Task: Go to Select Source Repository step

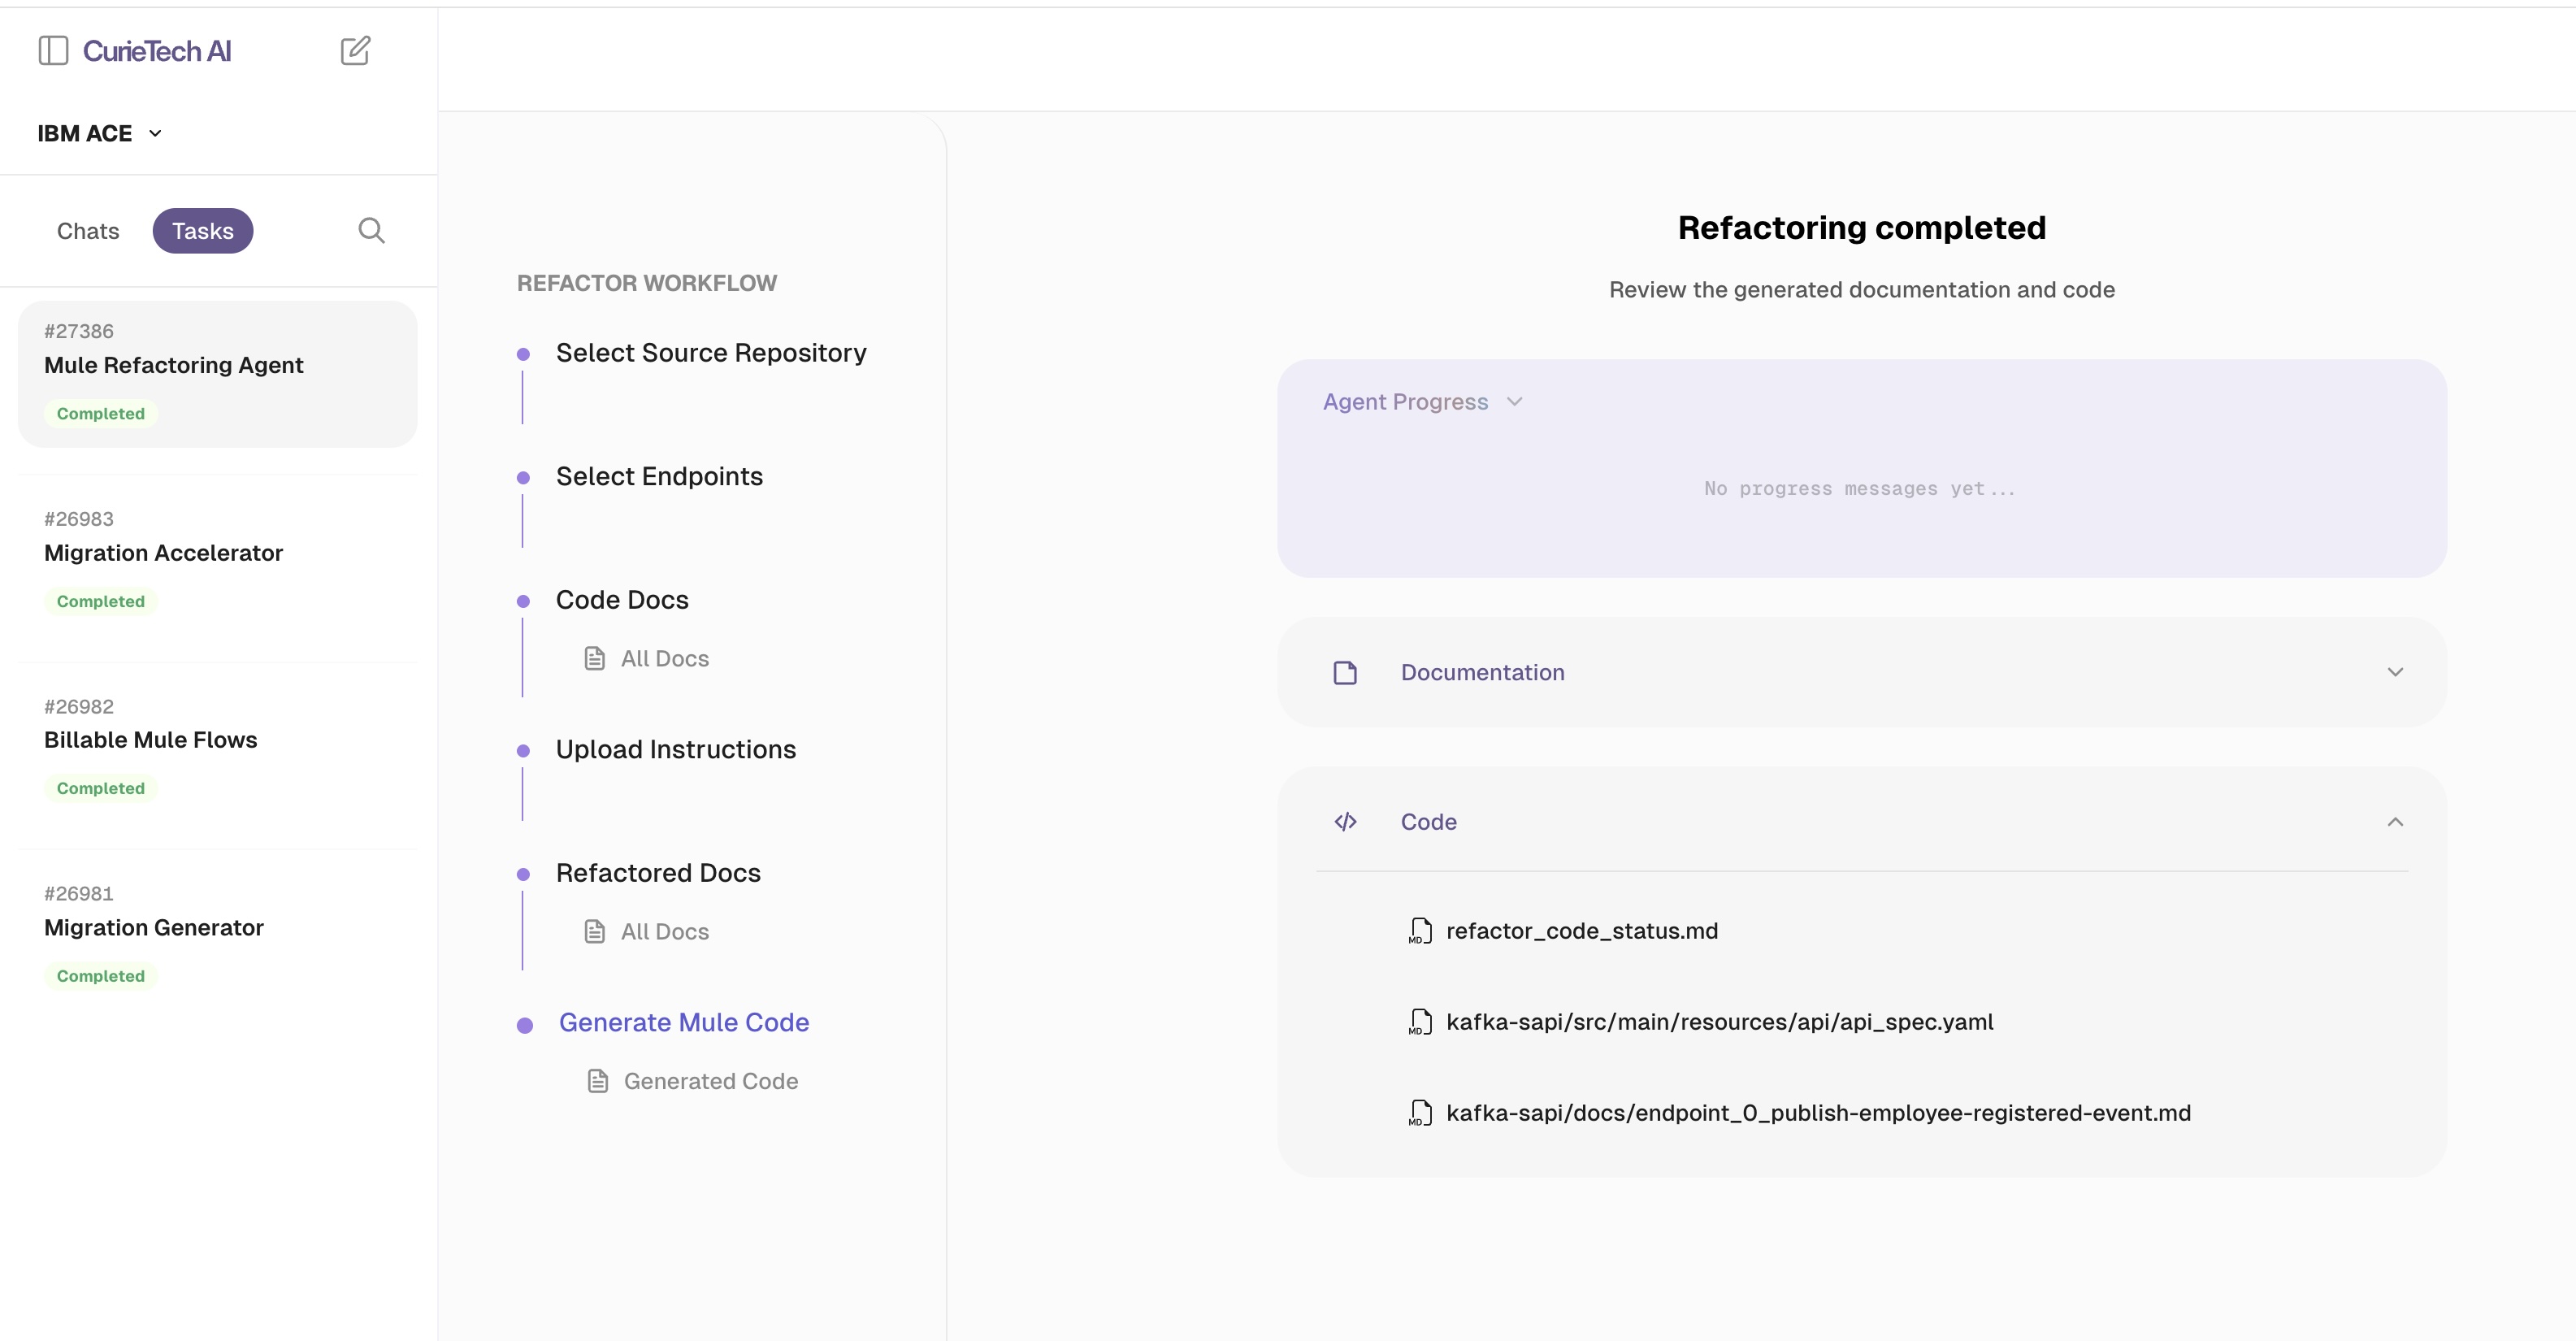Action: tap(710, 353)
